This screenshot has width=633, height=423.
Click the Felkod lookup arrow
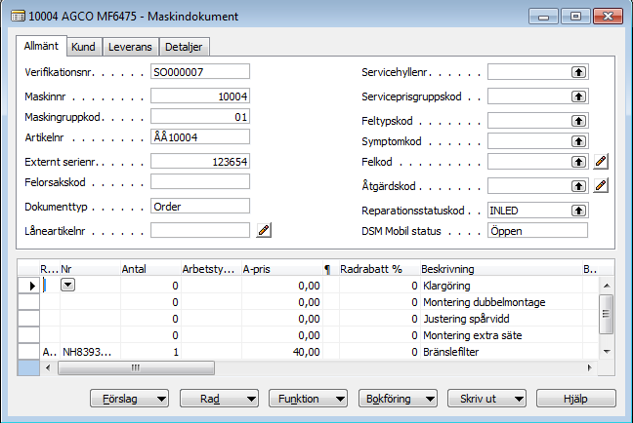(x=578, y=162)
